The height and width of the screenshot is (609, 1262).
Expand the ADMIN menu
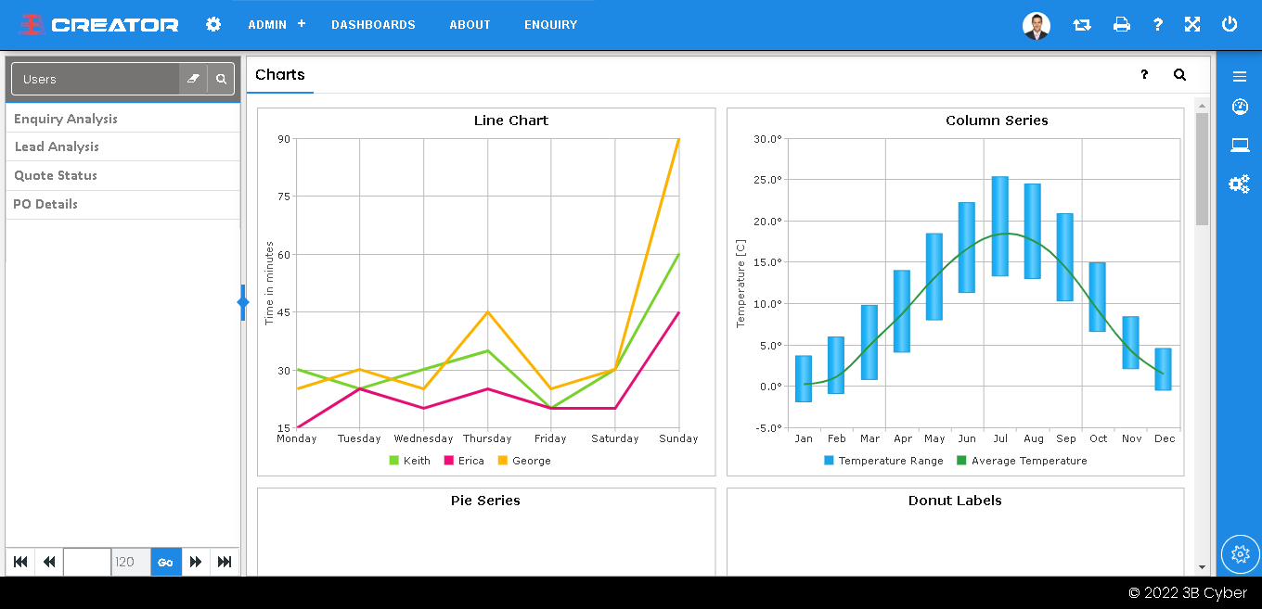[x=276, y=25]
